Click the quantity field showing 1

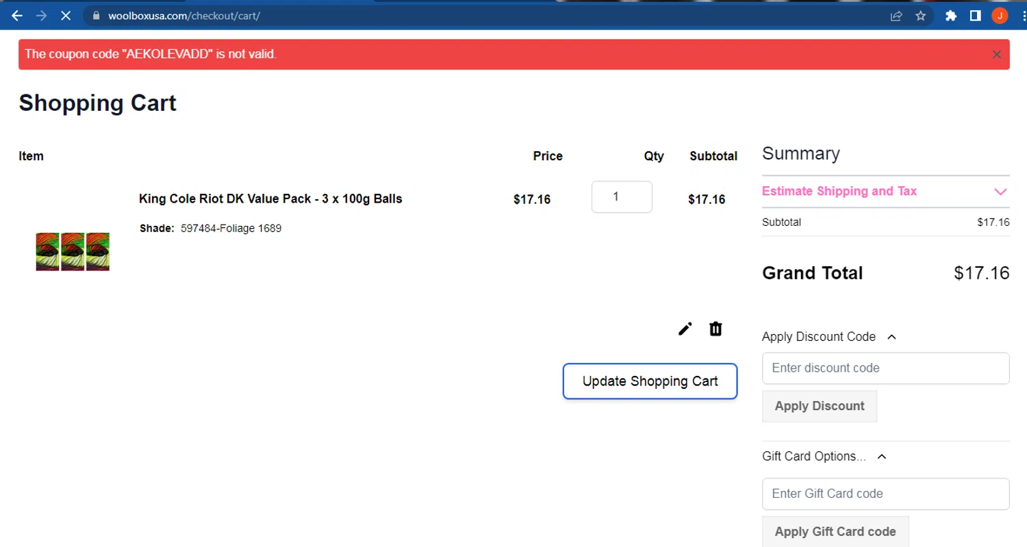(622, 196)
